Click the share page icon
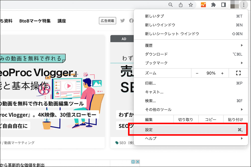The image size is (251, 167). (180, 5)
